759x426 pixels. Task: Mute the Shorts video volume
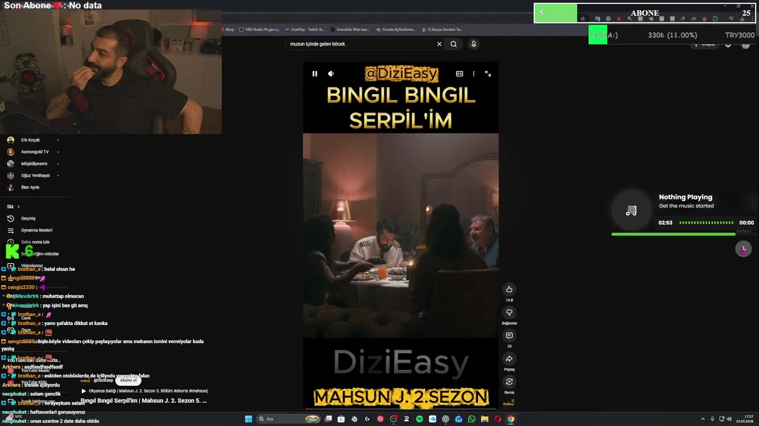click(x=331, y=74)
